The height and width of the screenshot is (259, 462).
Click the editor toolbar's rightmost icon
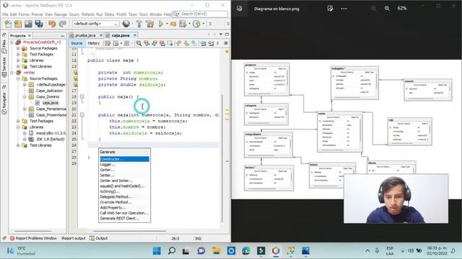226,43
